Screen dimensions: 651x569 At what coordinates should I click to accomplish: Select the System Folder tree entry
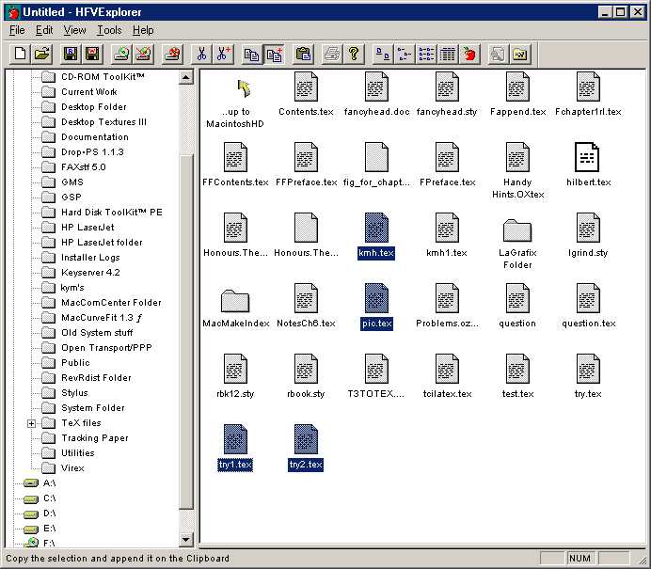click(92, 408)
